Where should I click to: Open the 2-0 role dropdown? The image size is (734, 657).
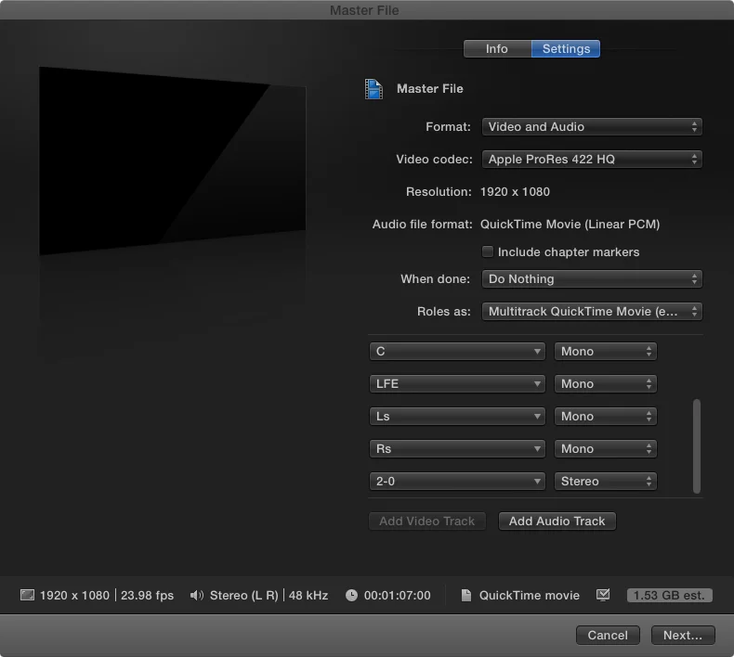457,482
